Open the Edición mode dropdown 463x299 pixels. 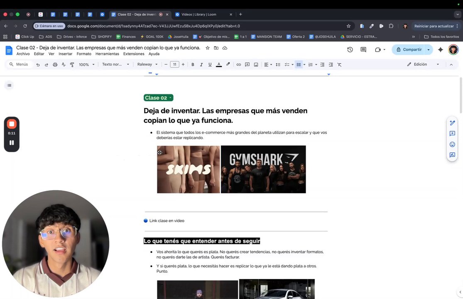tap(423, 64)
